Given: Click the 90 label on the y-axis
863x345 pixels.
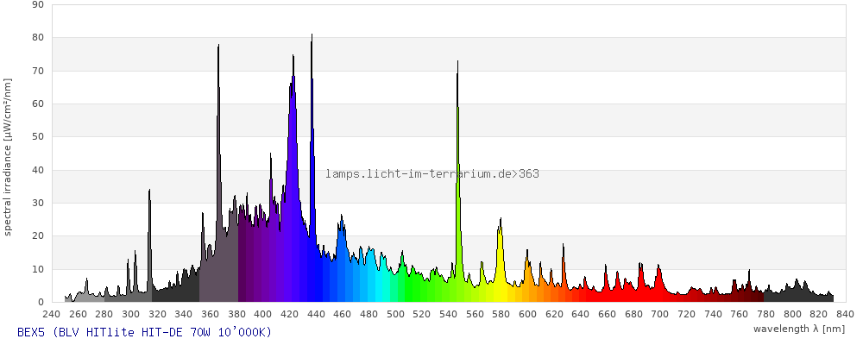Looking at the screenshot, I should (37, 4).
